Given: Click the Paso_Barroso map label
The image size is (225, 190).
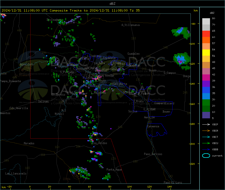Looking at the screenshot, I should coord(153,154).
